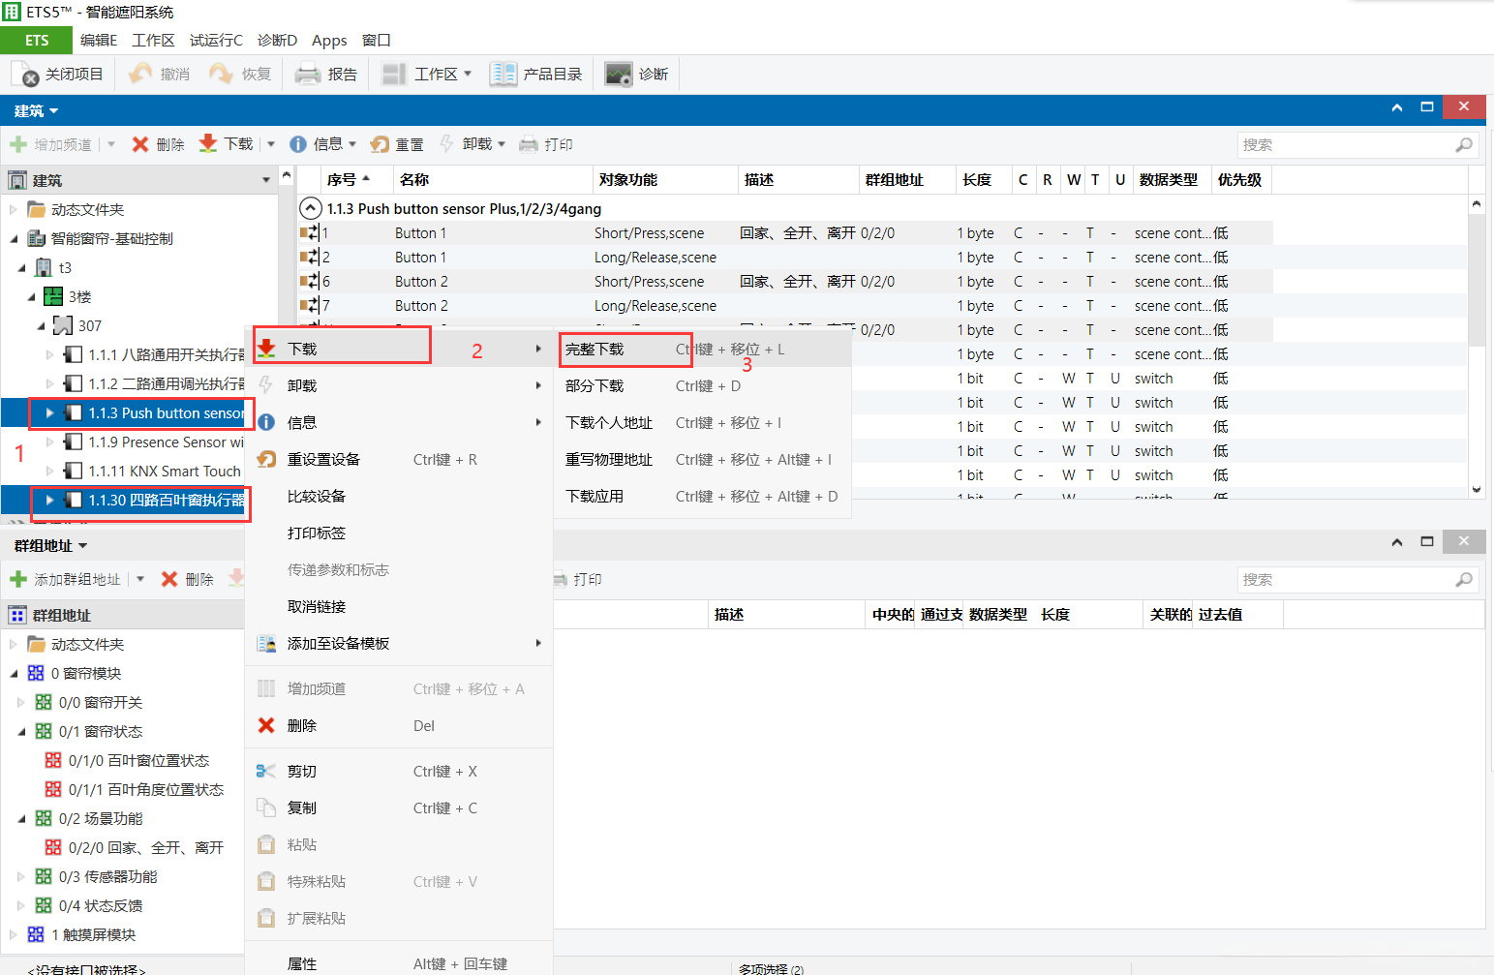Click the 建筑 panel search field

pos(1357,145)
